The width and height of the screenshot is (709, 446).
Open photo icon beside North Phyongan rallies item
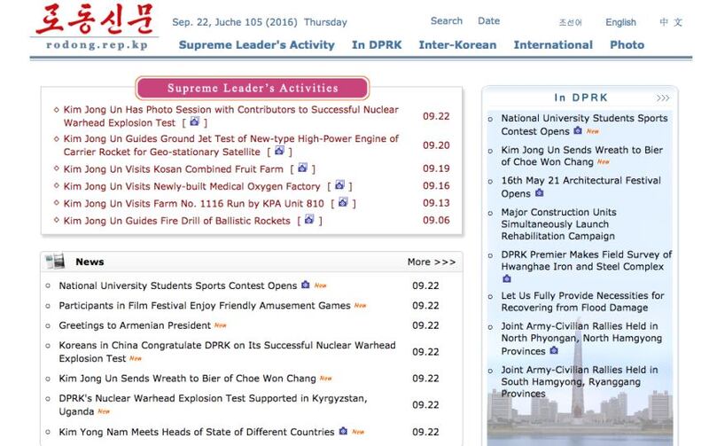[554, 350]
